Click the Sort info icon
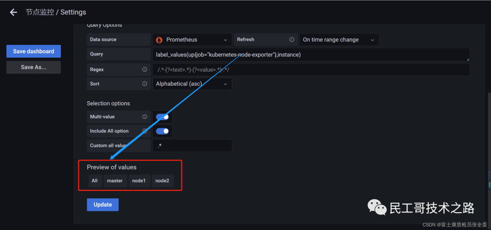The image size is (491, 230). 145,84
